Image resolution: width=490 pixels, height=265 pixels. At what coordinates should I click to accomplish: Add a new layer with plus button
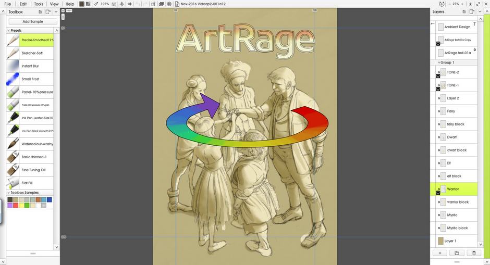[440, 253]
